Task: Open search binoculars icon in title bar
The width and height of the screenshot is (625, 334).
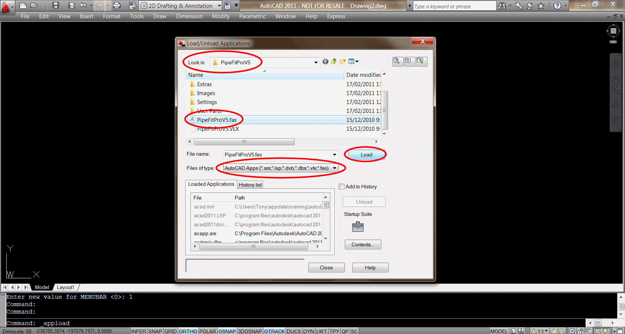Action: (x=502, y=6)
